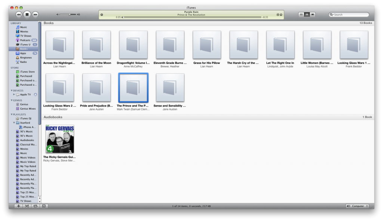Select Brilliance of the Moon book

96,45
